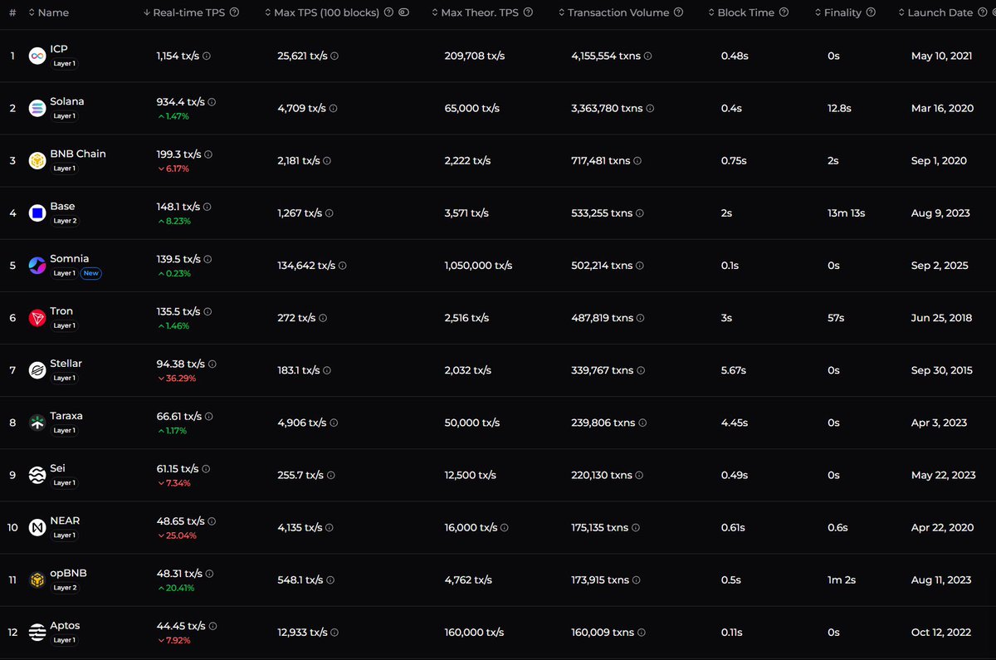Click info icon next to Somnia's 134,642 tx/s
996x660 pixels.
click(343, 266)
